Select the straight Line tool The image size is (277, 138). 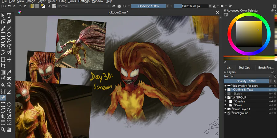tap(9, 28)
